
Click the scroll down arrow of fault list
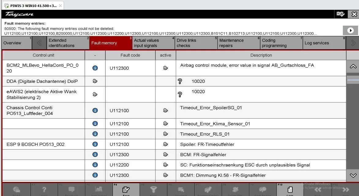pos(353,176)
